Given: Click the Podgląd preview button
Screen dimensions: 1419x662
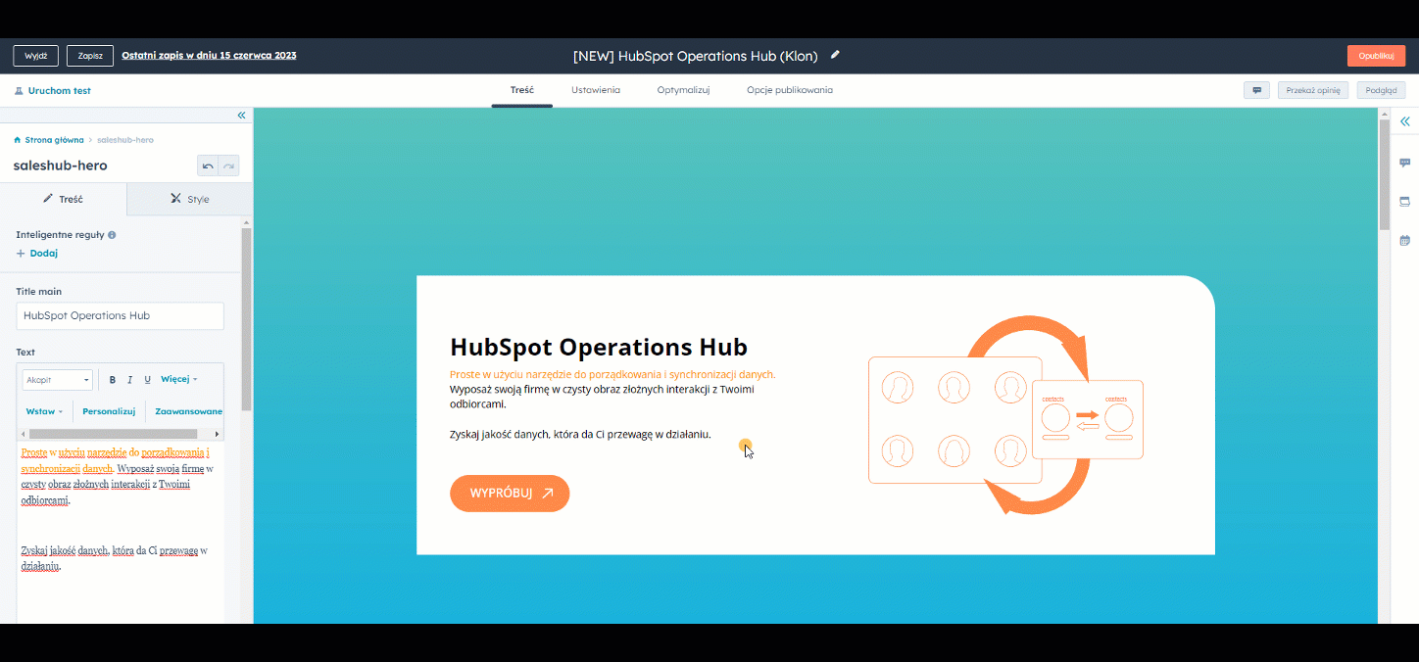Looking at the screenshot, I should pos(1381,90).
